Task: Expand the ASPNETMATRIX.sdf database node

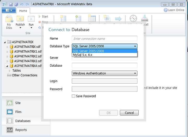Action: pyautogui.click(x=7, y=47)
